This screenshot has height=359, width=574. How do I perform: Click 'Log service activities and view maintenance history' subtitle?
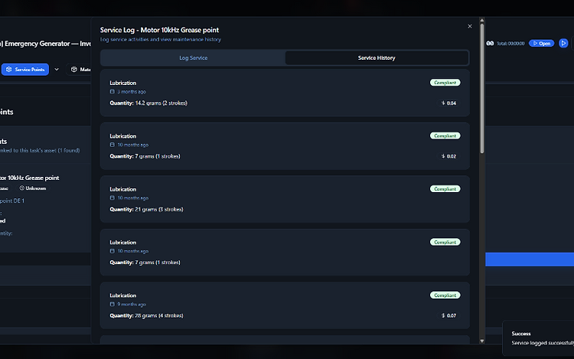[x=161, y=40]
